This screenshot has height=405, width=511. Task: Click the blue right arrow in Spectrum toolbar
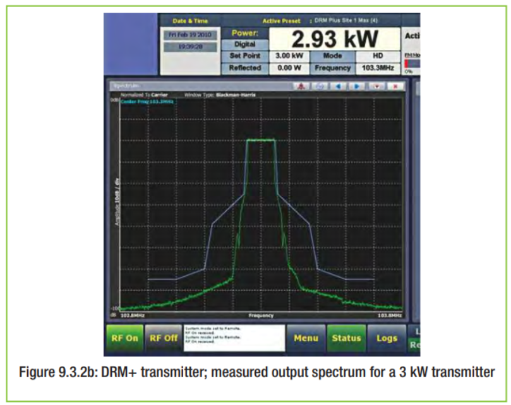point(357,86)
